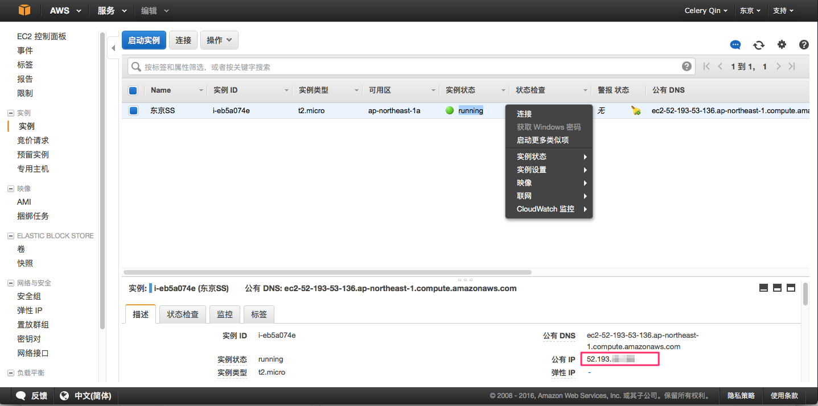Click the sidebar vertical scrollbar
The image size is (818, 406).
102,181
